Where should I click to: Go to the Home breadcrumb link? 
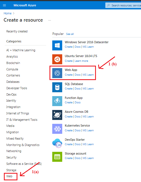[x=7, y=13]
